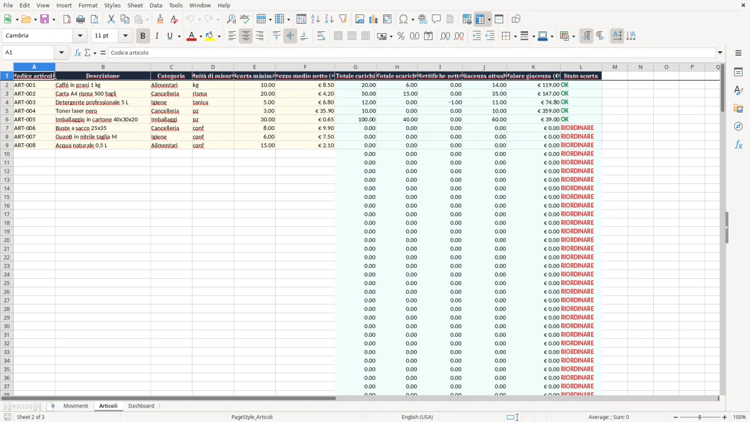Click the Select Function sigma button

click(x=87, y=53)
